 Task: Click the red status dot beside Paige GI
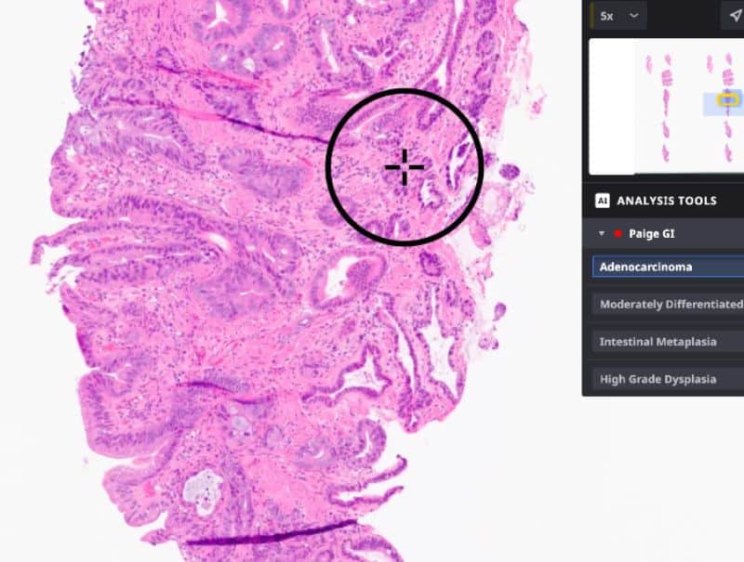618,233
